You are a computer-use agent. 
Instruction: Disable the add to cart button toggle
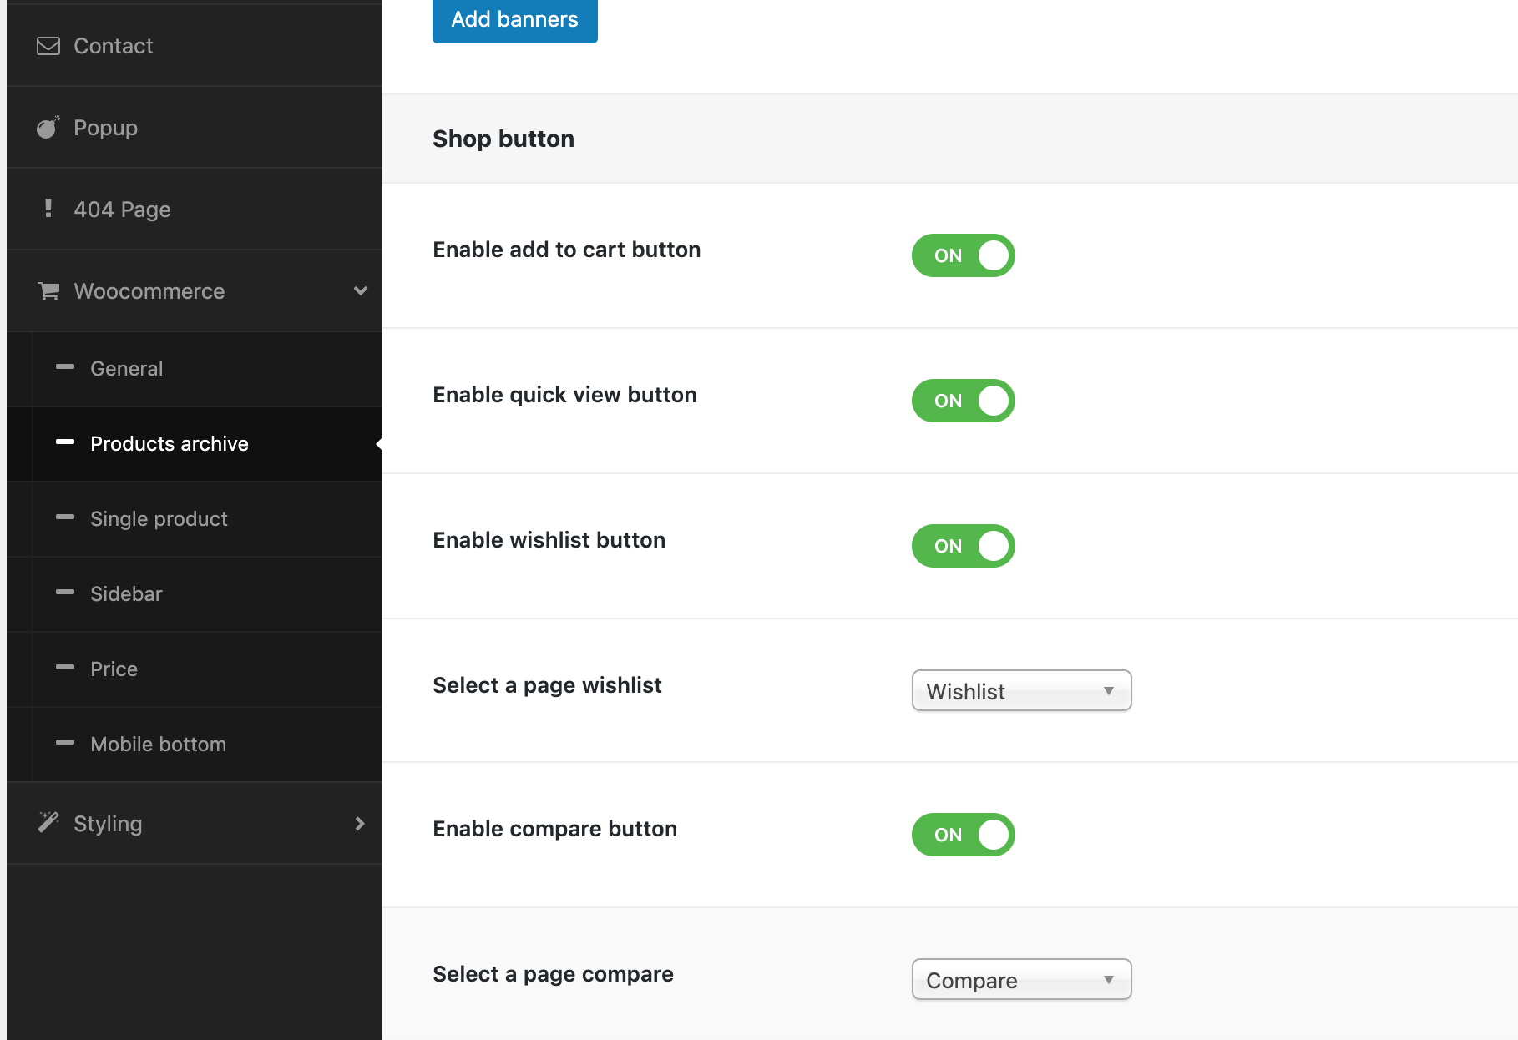963,255
